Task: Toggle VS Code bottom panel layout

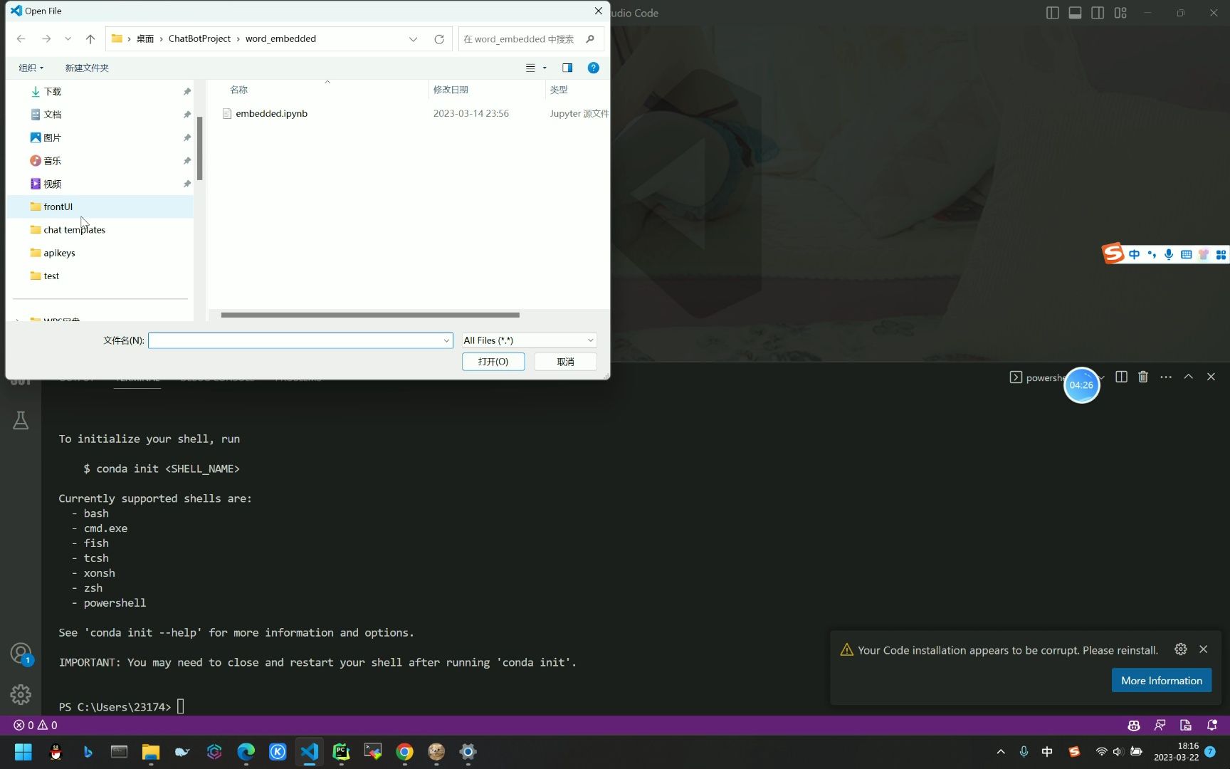Action: [1075, 13]
